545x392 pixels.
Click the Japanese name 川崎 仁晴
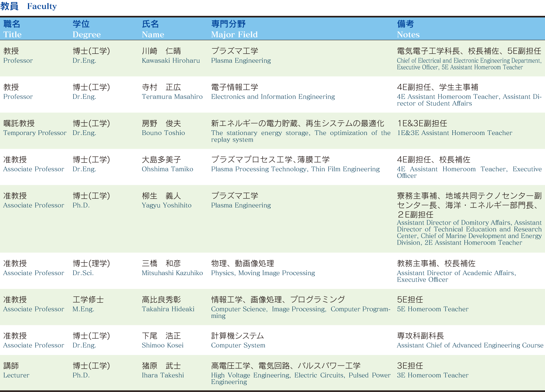click(x=161, y=51)
